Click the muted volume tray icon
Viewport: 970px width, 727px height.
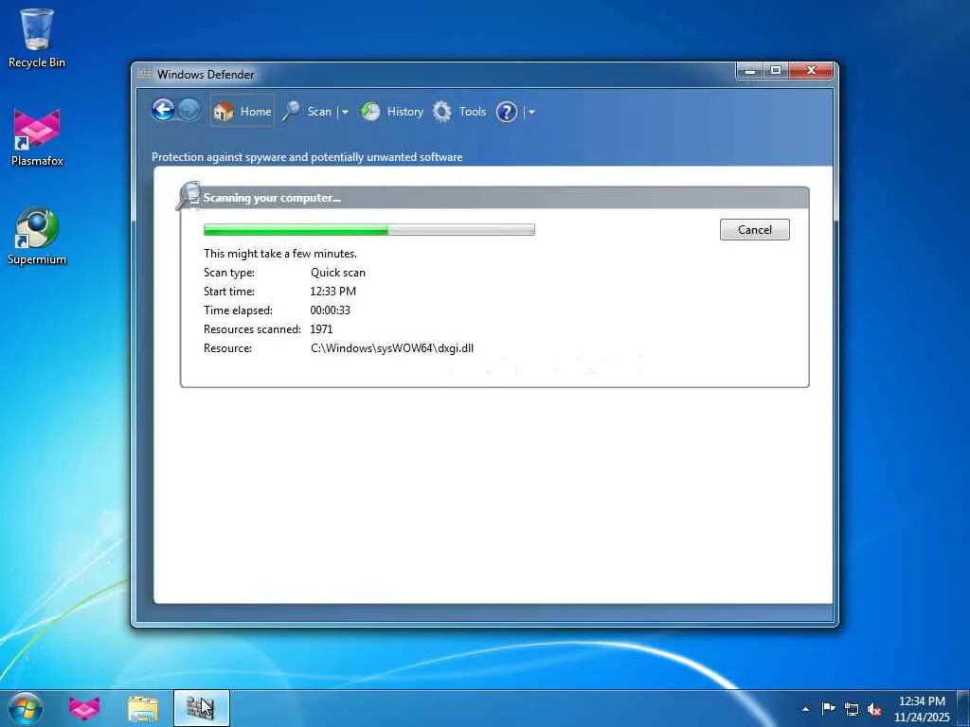pos(874,709)
